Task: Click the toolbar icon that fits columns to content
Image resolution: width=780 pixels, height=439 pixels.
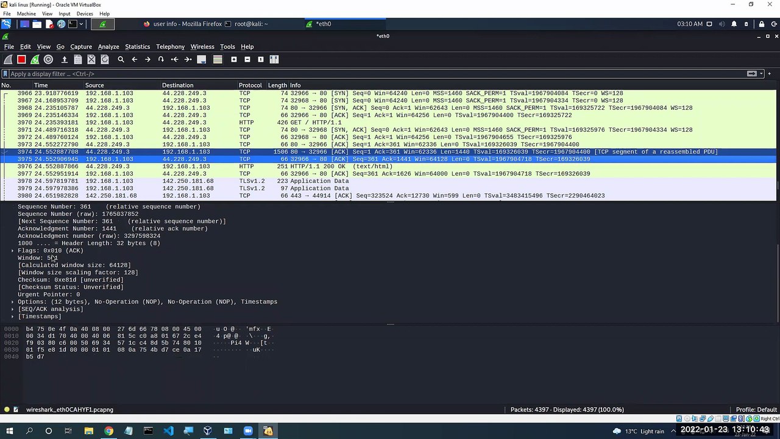Action: [274, 59]
